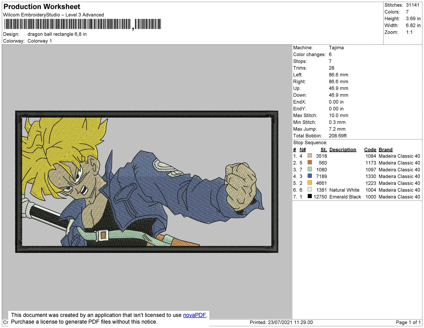The height and width of the screenshot is (328, 424).
Task: Click the 'Stop Sequence:' label
Action: point(310,142)
